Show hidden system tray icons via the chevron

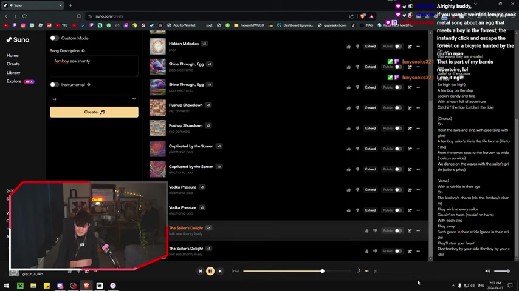point(453,286)
